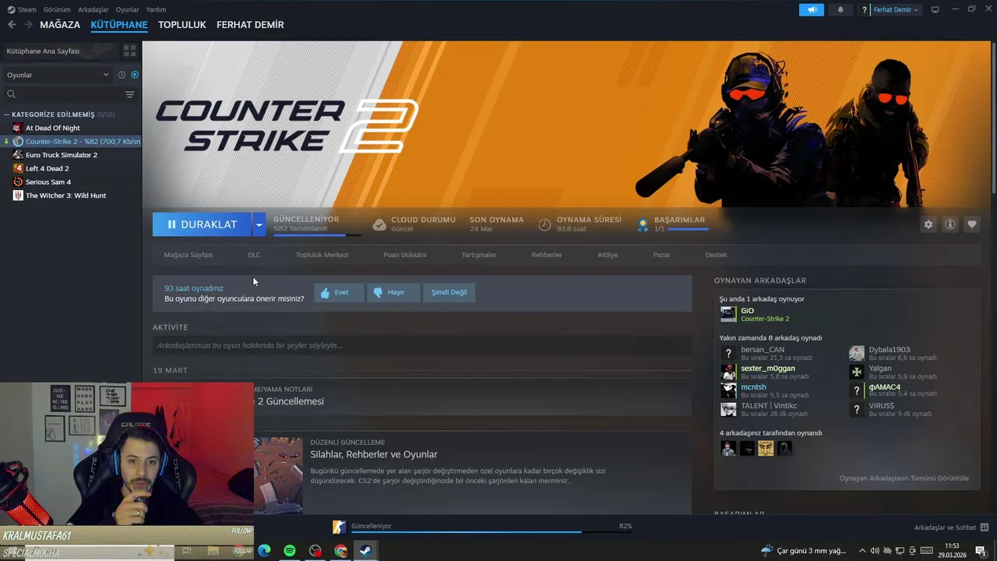Add Counter-Strike 2 to favorites heart

click(x=972, y=224)
